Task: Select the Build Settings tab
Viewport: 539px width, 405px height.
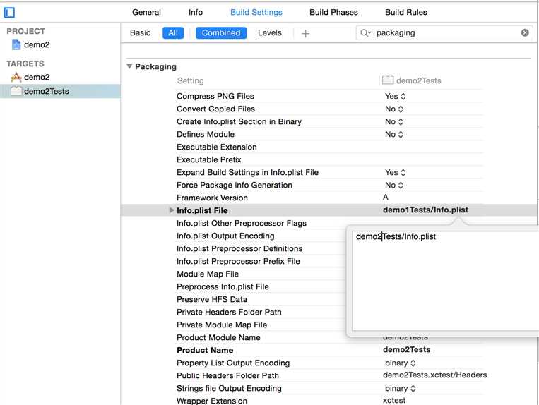Action: point(256,13)
